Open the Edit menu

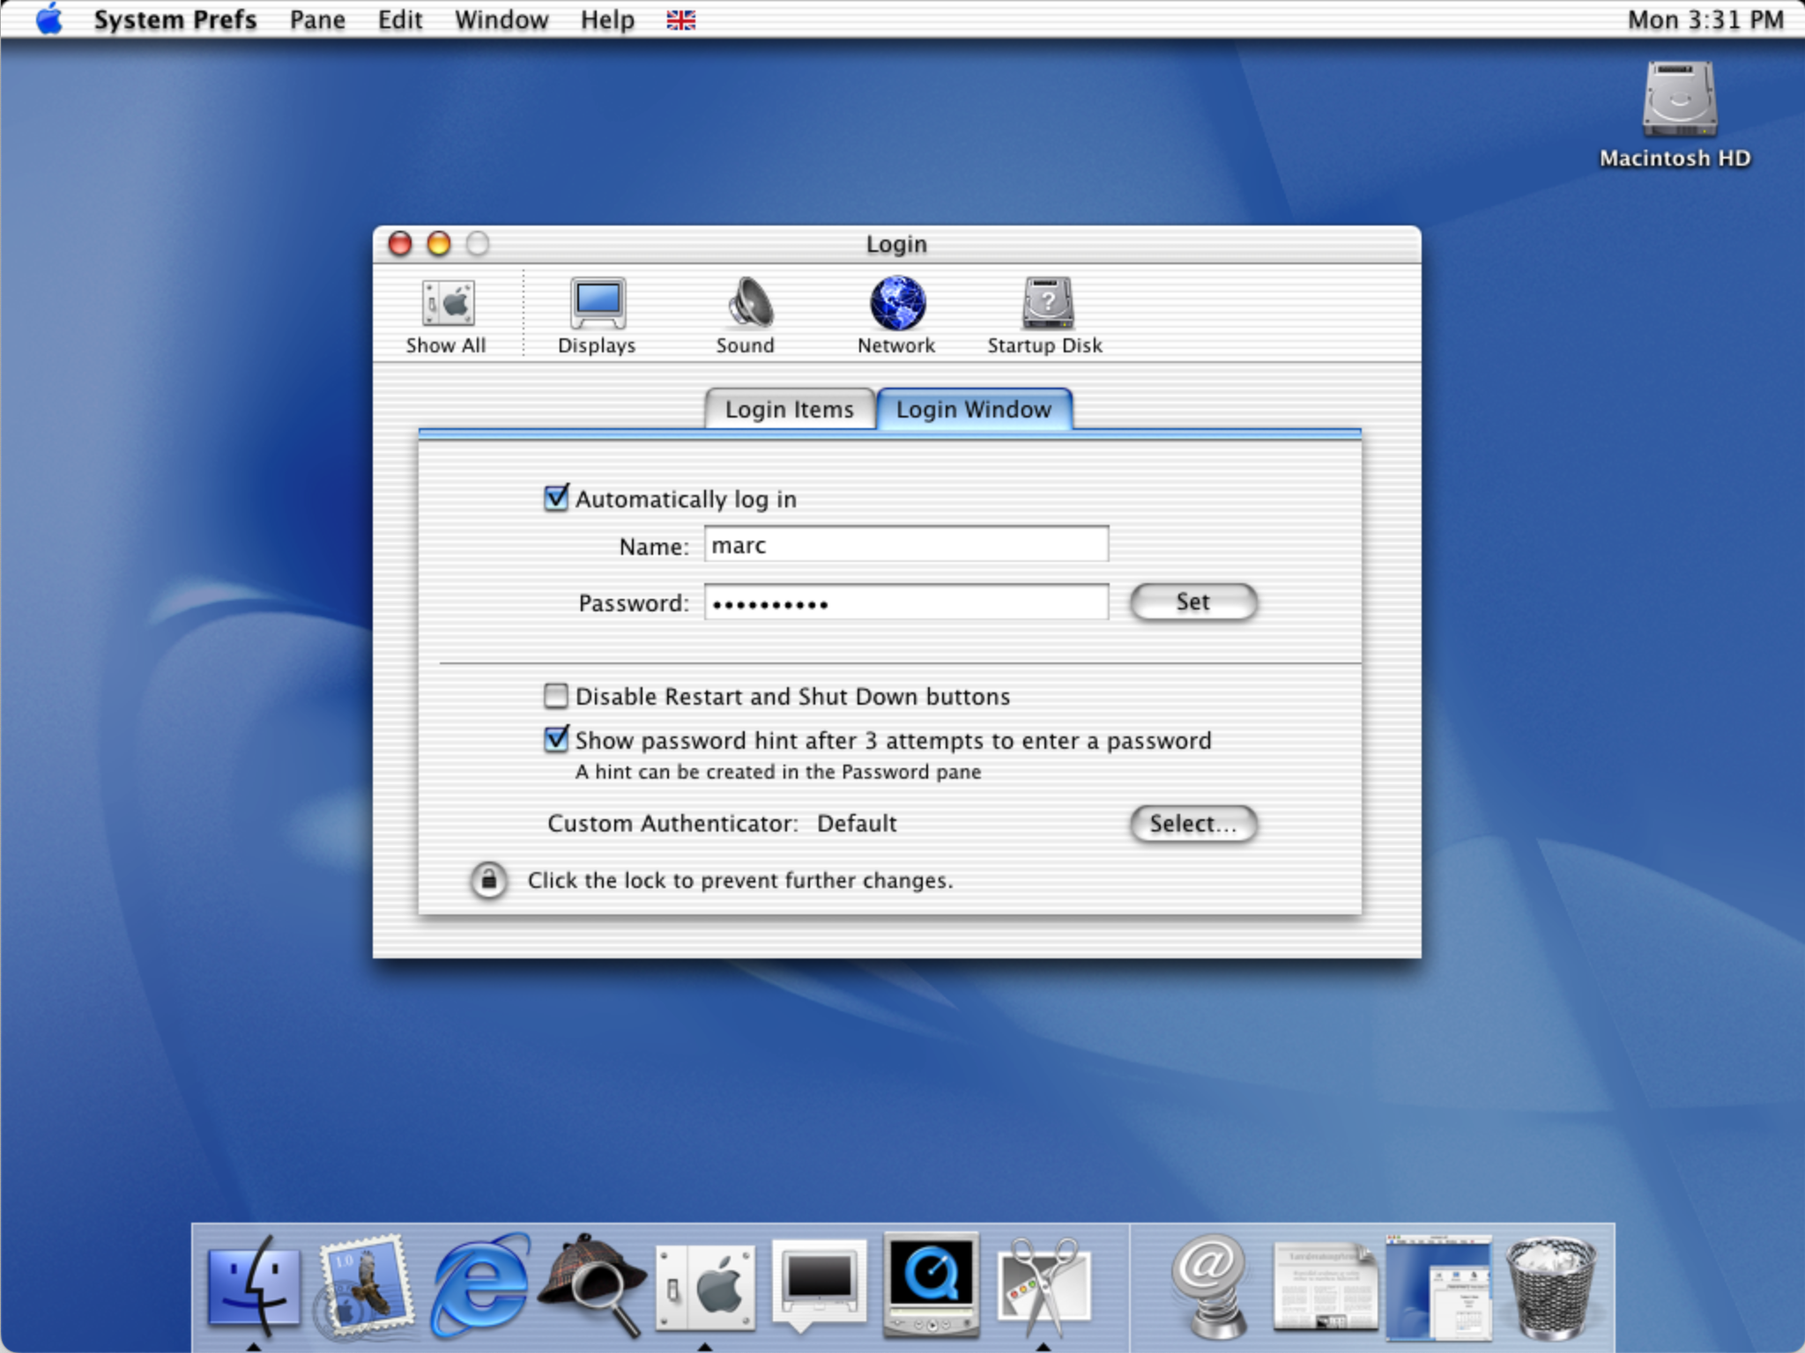(400, 19)
